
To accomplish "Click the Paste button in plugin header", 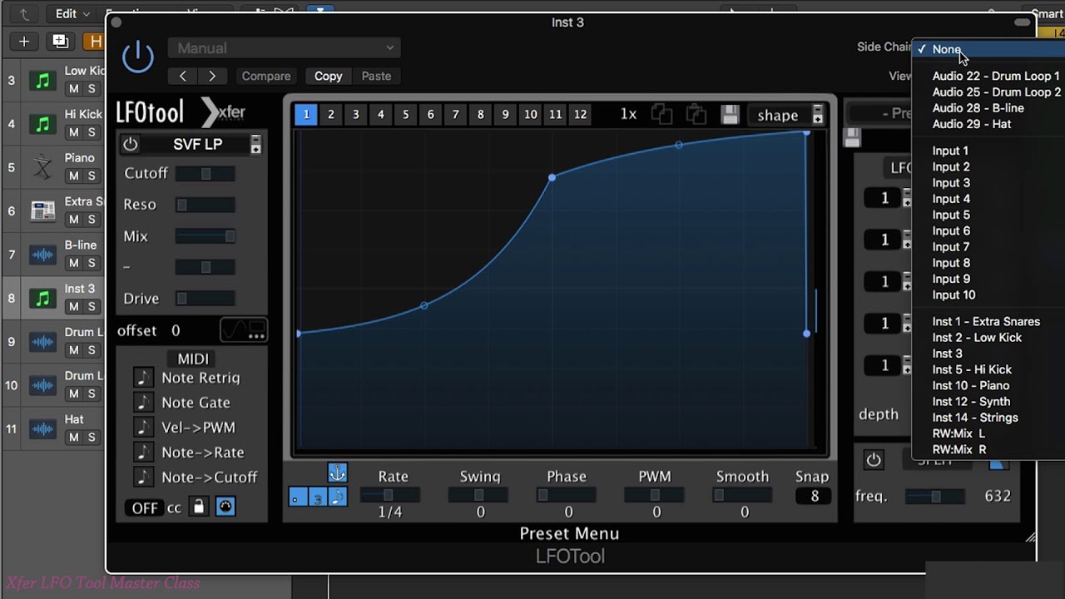I will (x=376, y=76).
